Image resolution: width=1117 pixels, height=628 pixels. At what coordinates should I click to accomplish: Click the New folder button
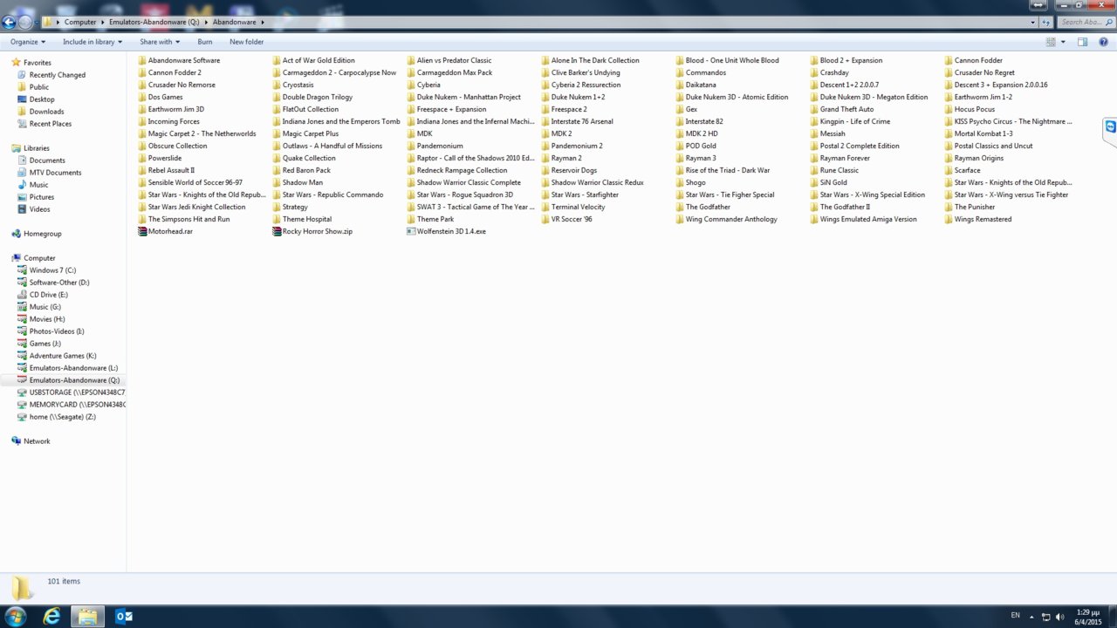coord(247,42)
